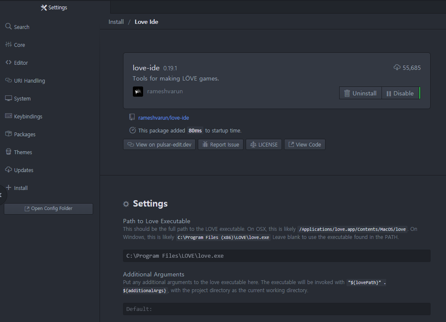Click Open Config Folder button
Image resolution: width=446 pixels, height=322 pixels.
[x=48, y=209]
